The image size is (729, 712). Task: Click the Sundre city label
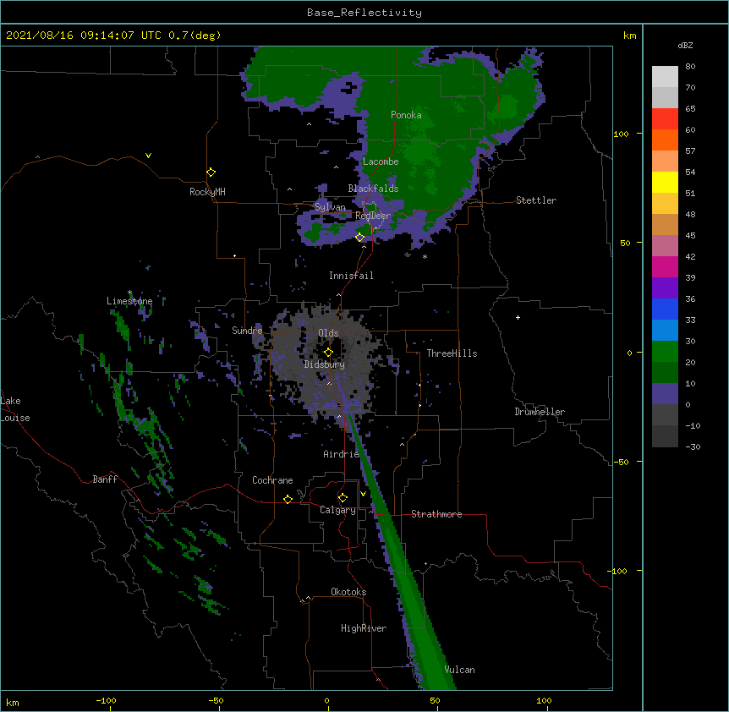point(247,331)
